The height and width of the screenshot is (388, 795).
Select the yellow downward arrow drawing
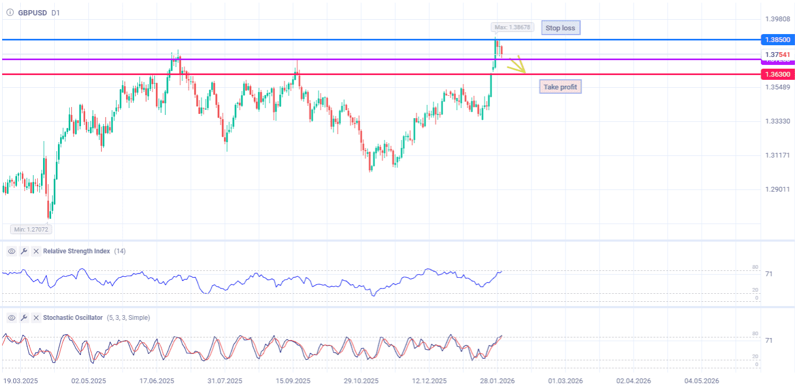[517, 66]
